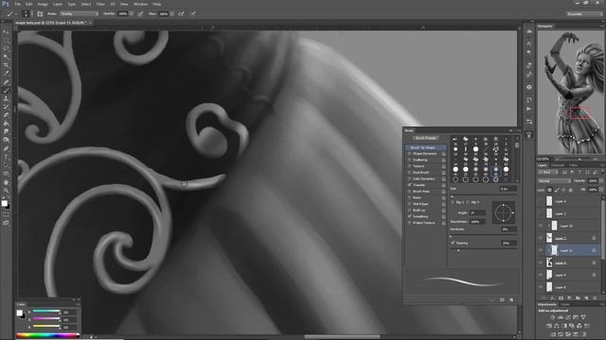Add a Brightness/Contrast adjustment
This screenshot has width=606, height=340.
point(553,317)
